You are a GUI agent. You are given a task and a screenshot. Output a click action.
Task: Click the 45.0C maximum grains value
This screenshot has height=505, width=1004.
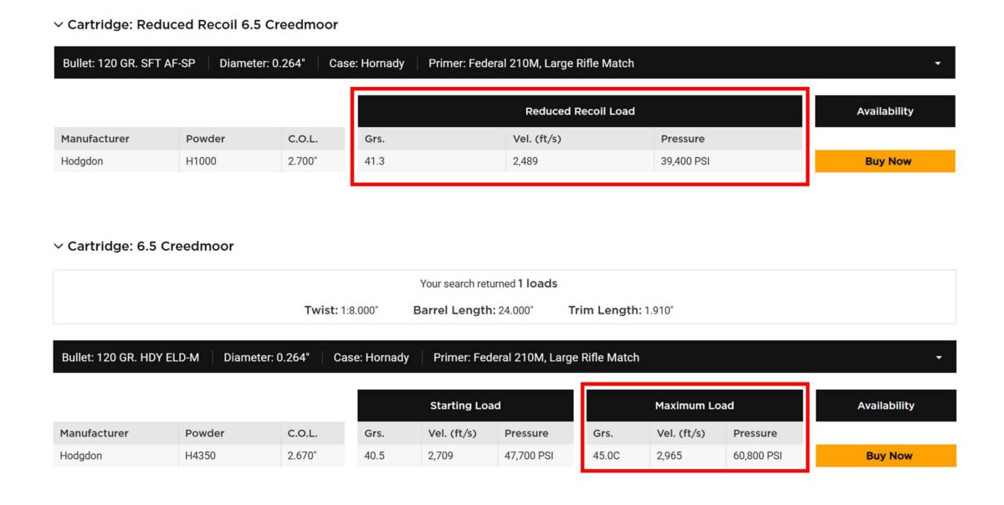pos(607,456)
